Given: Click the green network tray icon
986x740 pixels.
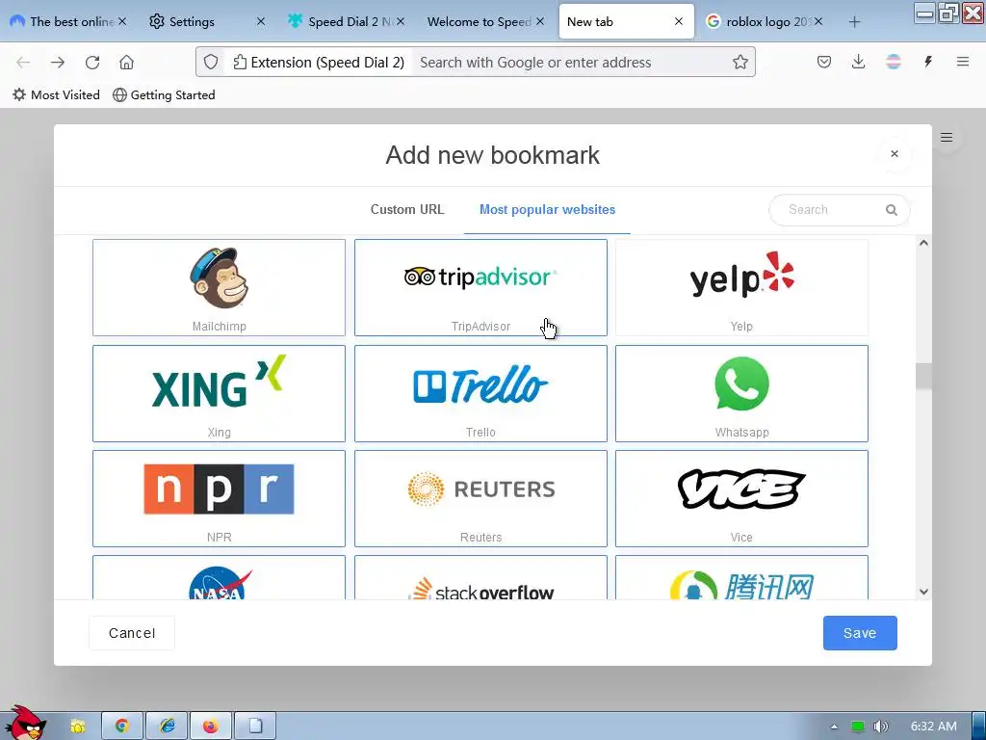Looking at the screenshot, I should tap(858, 727).
